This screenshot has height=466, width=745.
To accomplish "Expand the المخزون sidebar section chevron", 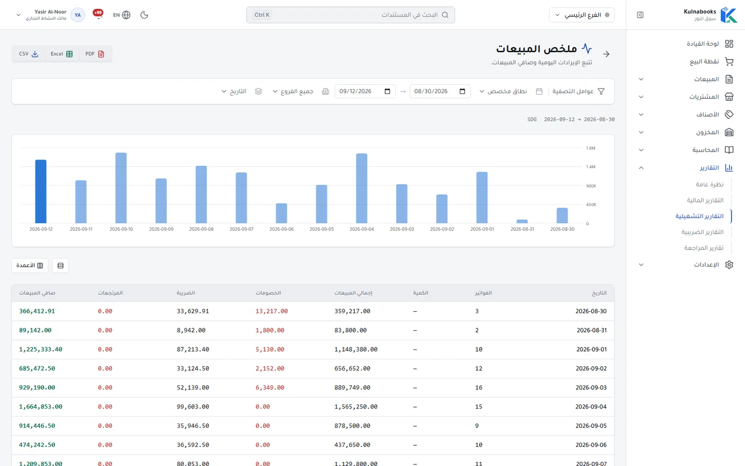I will pyautogui.click(x=641, y=133).
